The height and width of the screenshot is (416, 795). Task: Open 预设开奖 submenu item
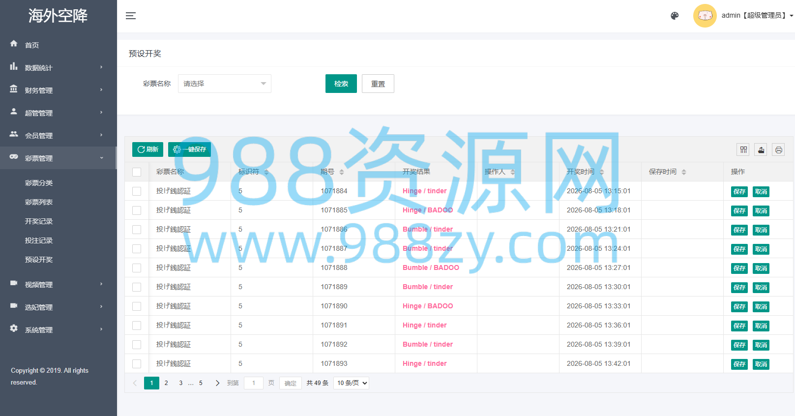pos(39,260)
